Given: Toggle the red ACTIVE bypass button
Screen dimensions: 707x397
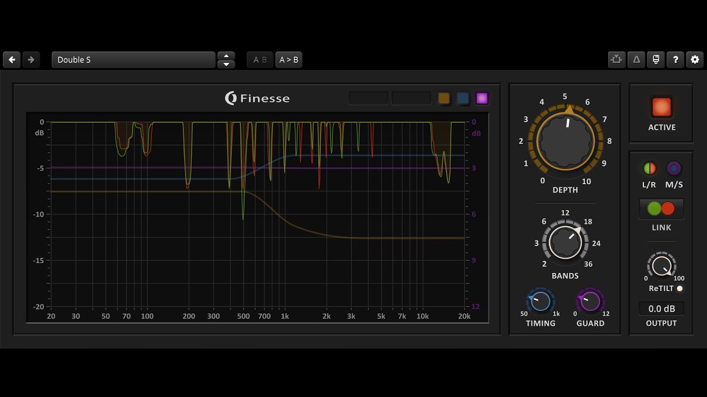Looking at the screenshot, I should coord(662,107).
